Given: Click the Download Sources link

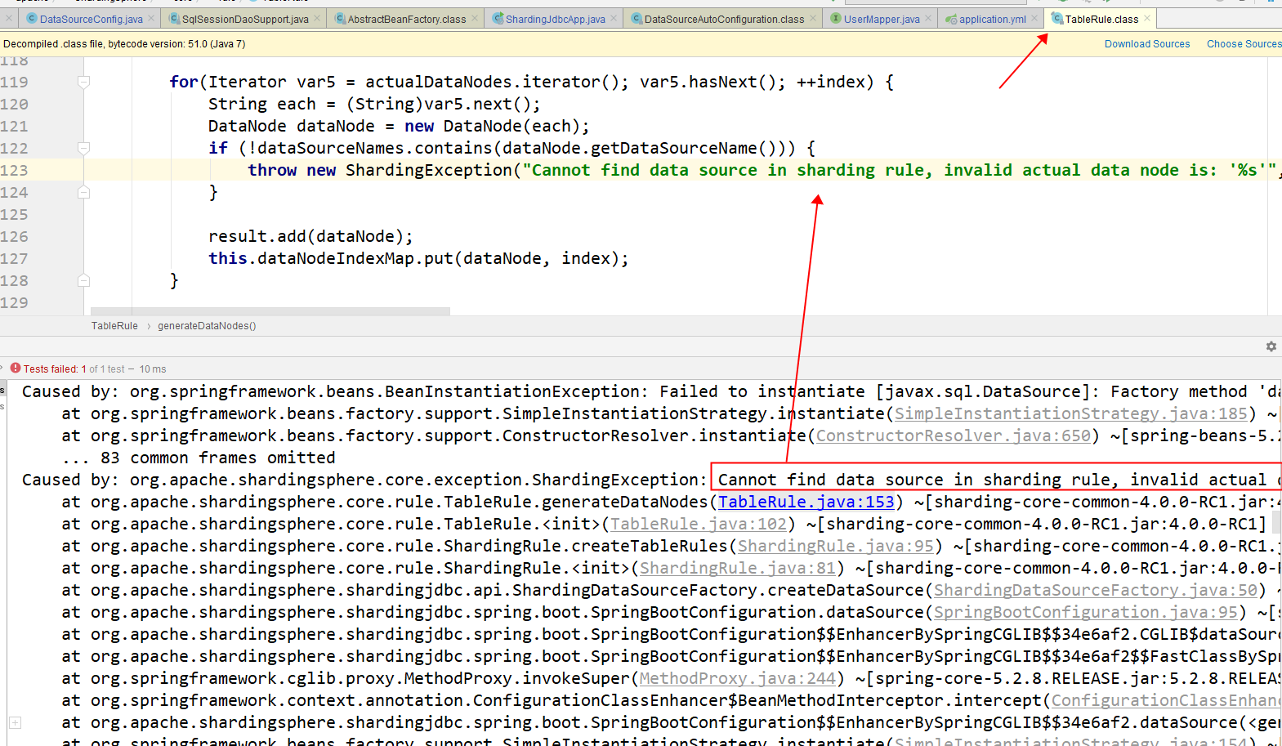Looking at the screenshot, I should (1147, 44).
